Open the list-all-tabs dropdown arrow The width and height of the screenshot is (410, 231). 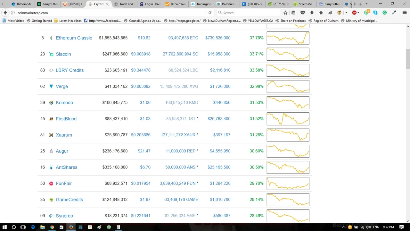[x=366, y=4]
